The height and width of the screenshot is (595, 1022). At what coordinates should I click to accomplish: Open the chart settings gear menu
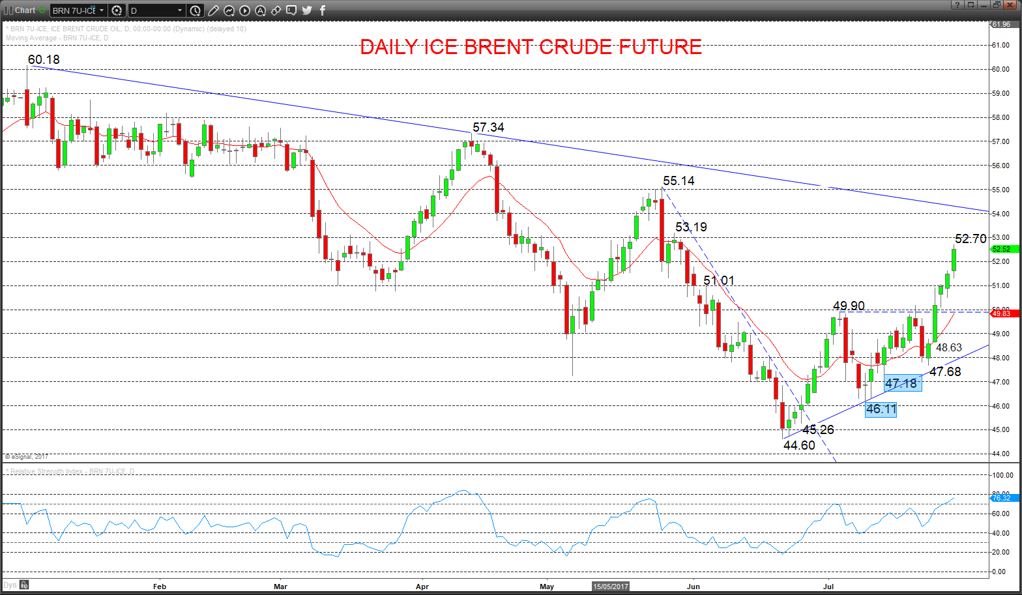click(x=117, y=10)
